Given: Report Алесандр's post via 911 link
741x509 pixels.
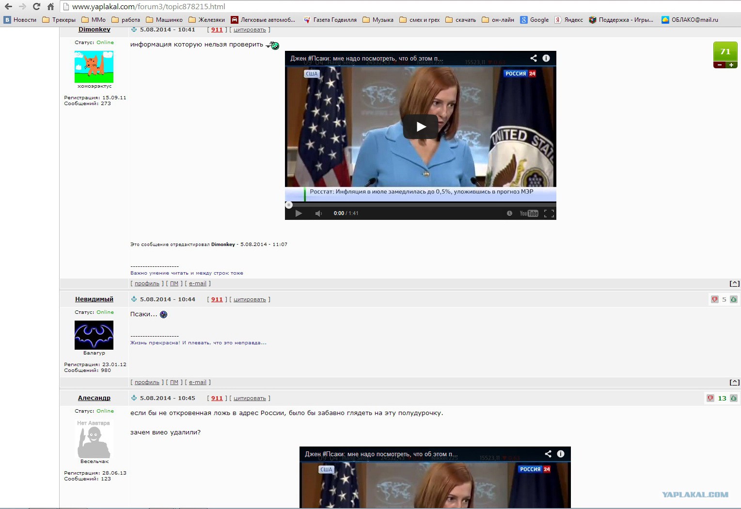Looking at the screenshot, I should coord(217,398).
